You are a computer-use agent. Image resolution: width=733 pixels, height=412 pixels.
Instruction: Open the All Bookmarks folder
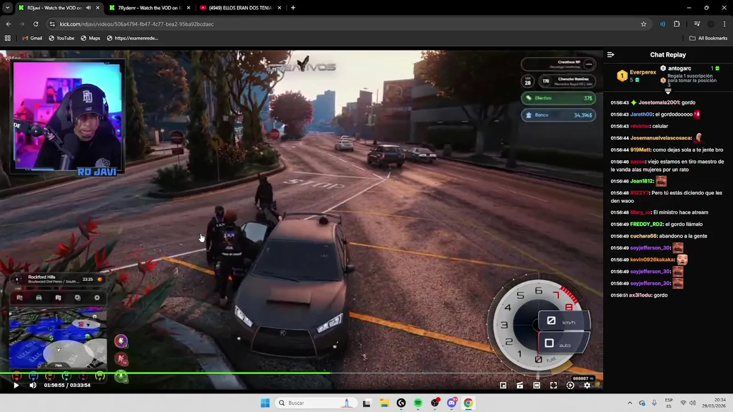pos(708,38)
